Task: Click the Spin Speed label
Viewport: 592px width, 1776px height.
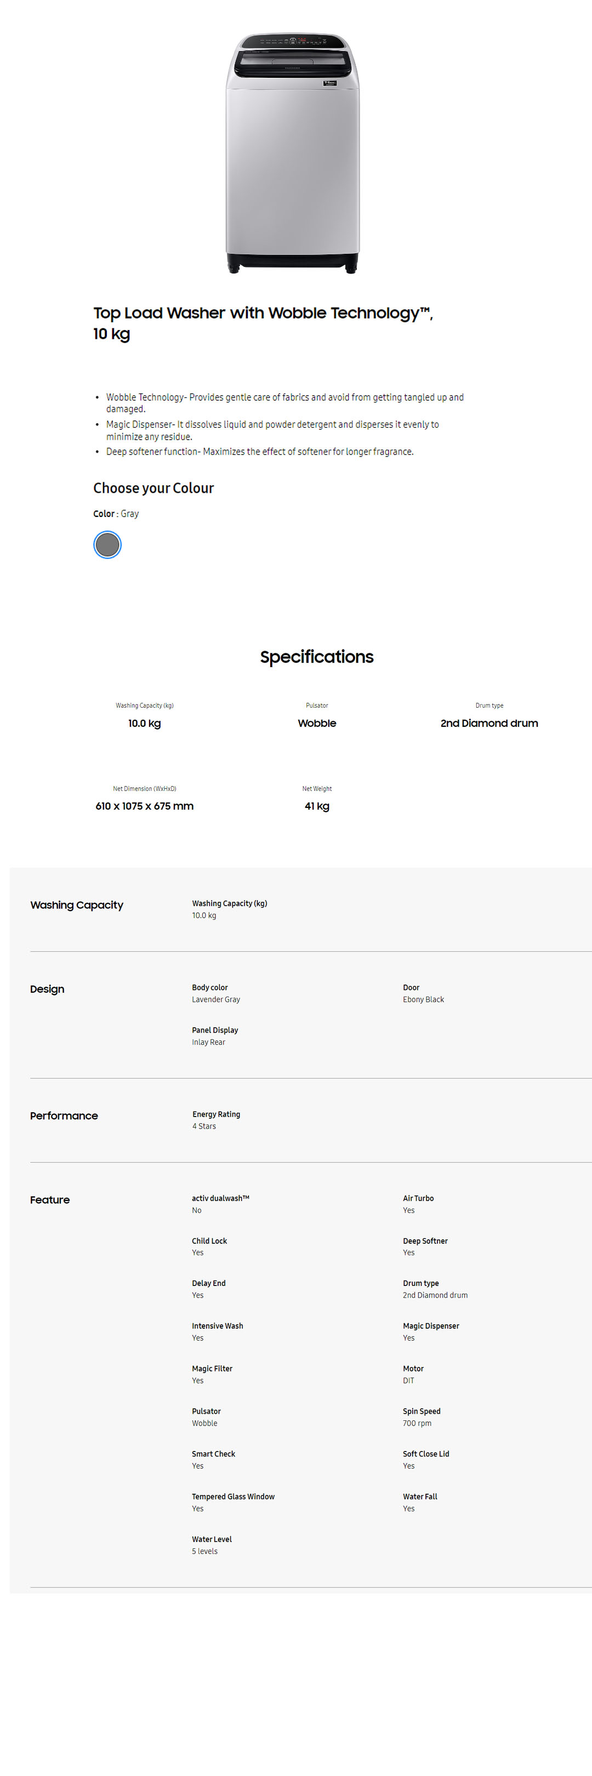Action: point(421,1411)
